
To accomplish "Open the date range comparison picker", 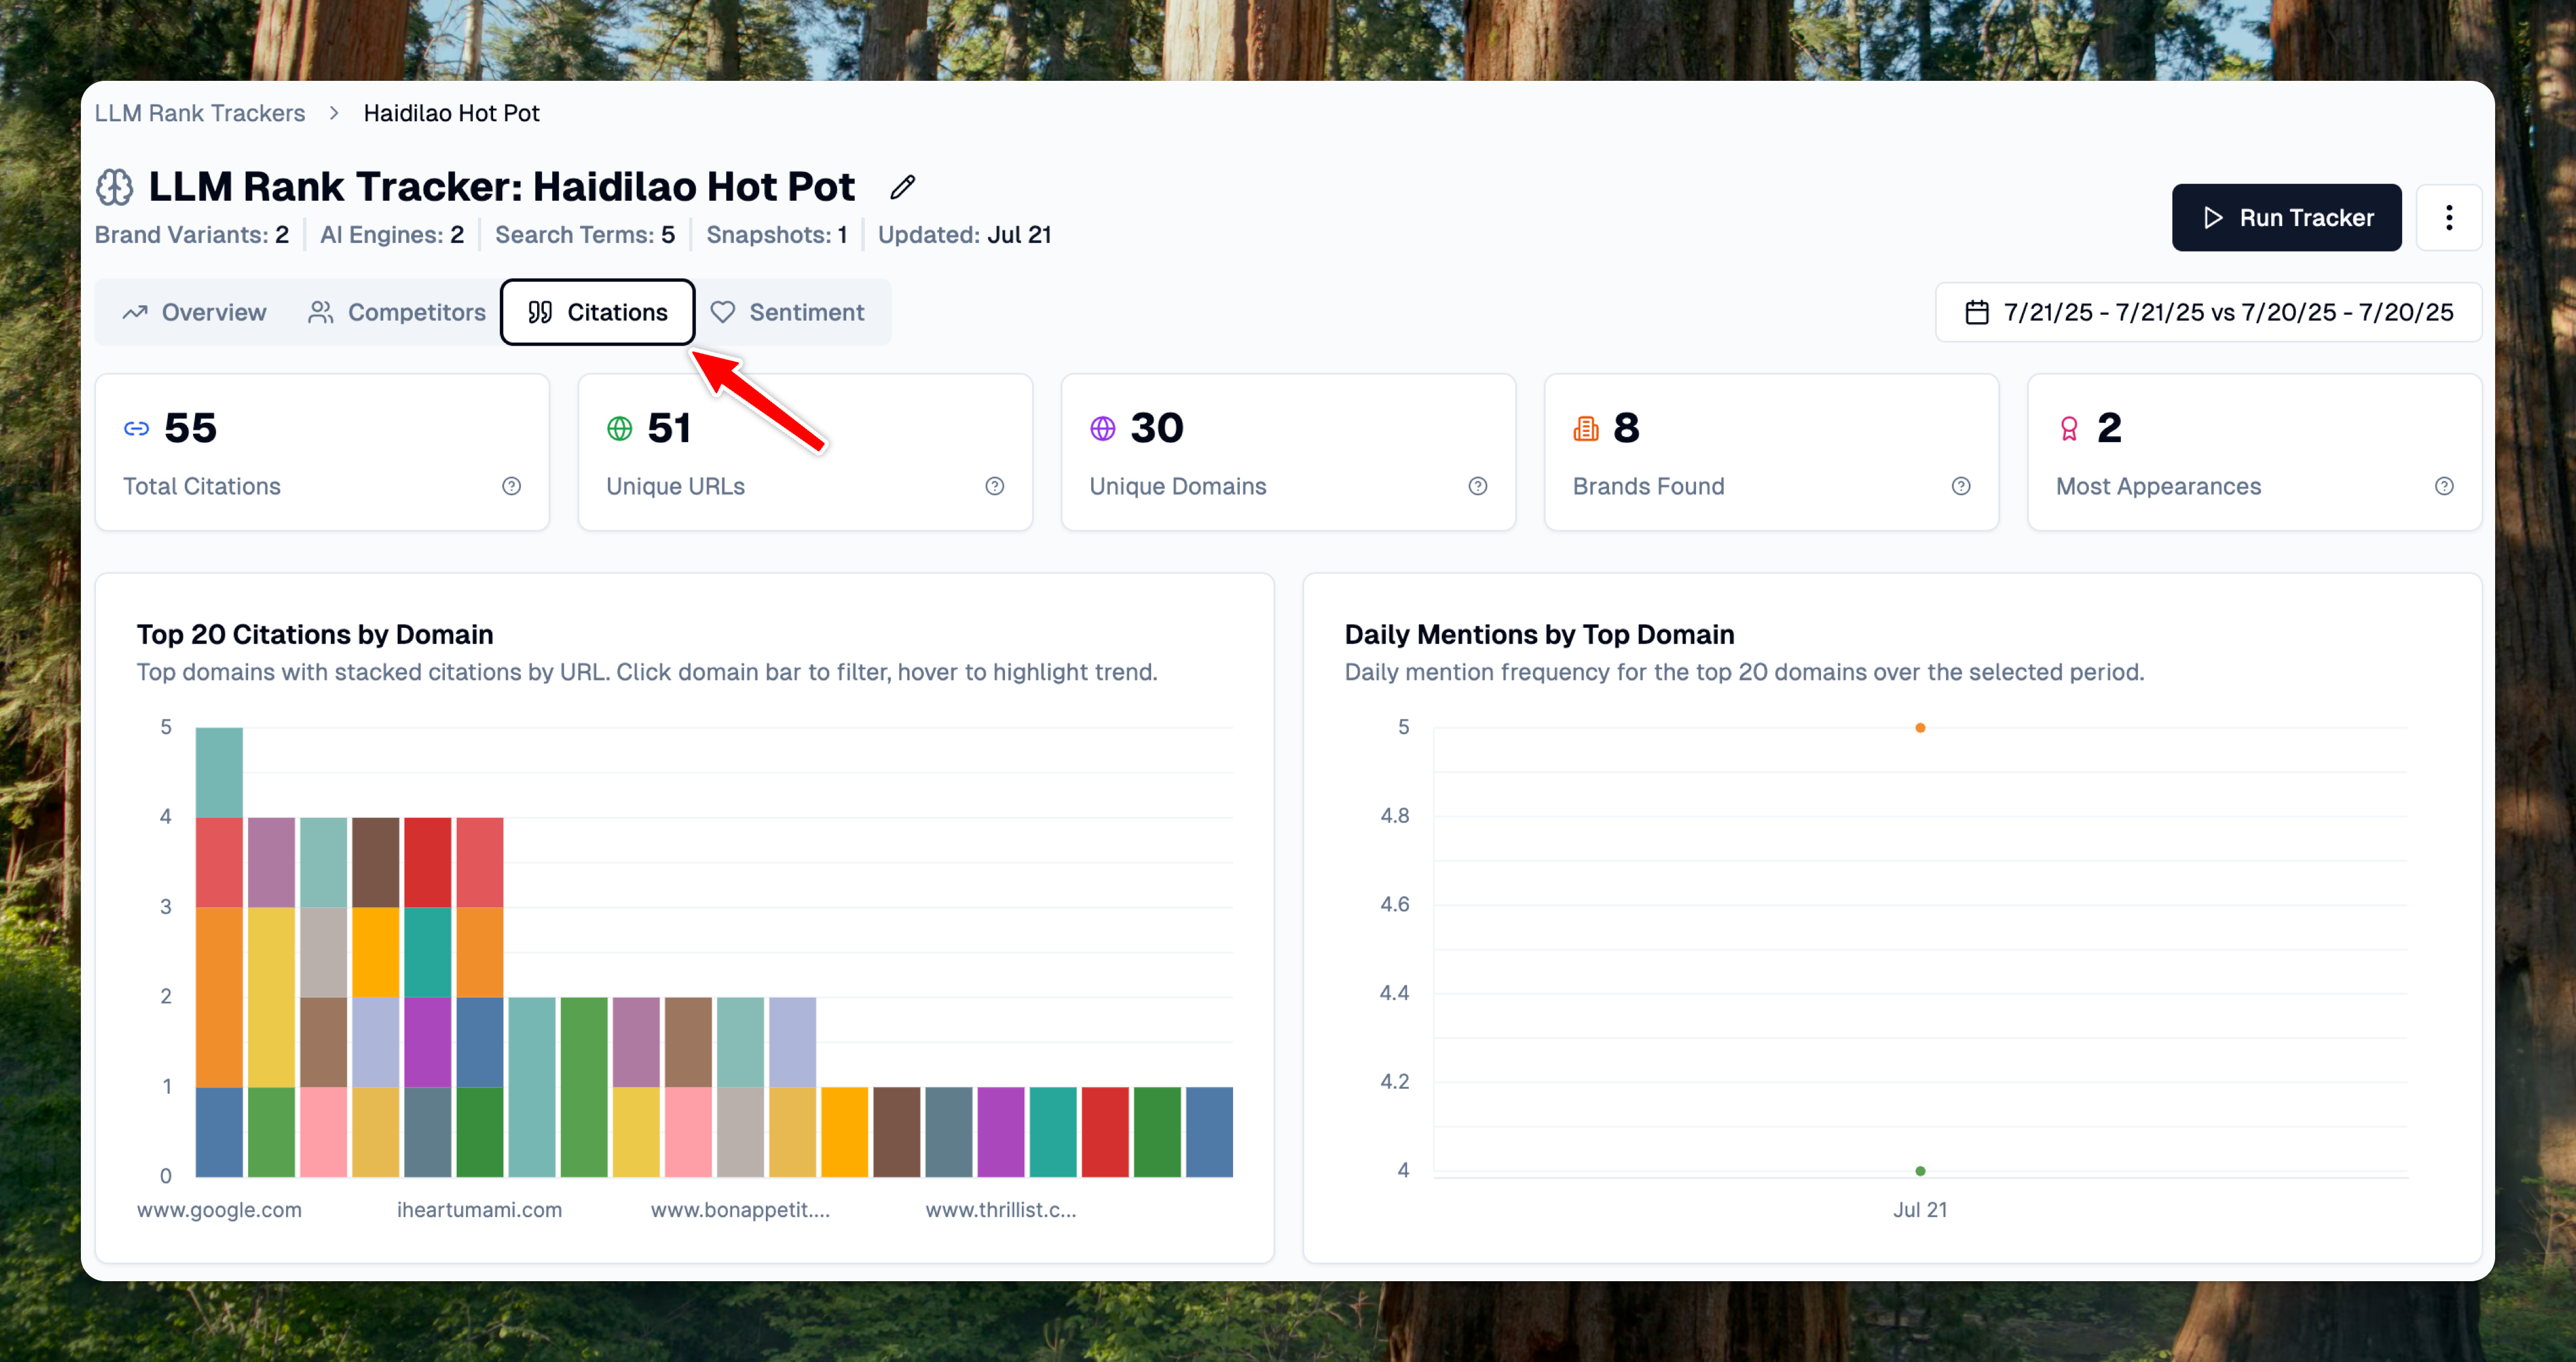I will pos(2208,313).
